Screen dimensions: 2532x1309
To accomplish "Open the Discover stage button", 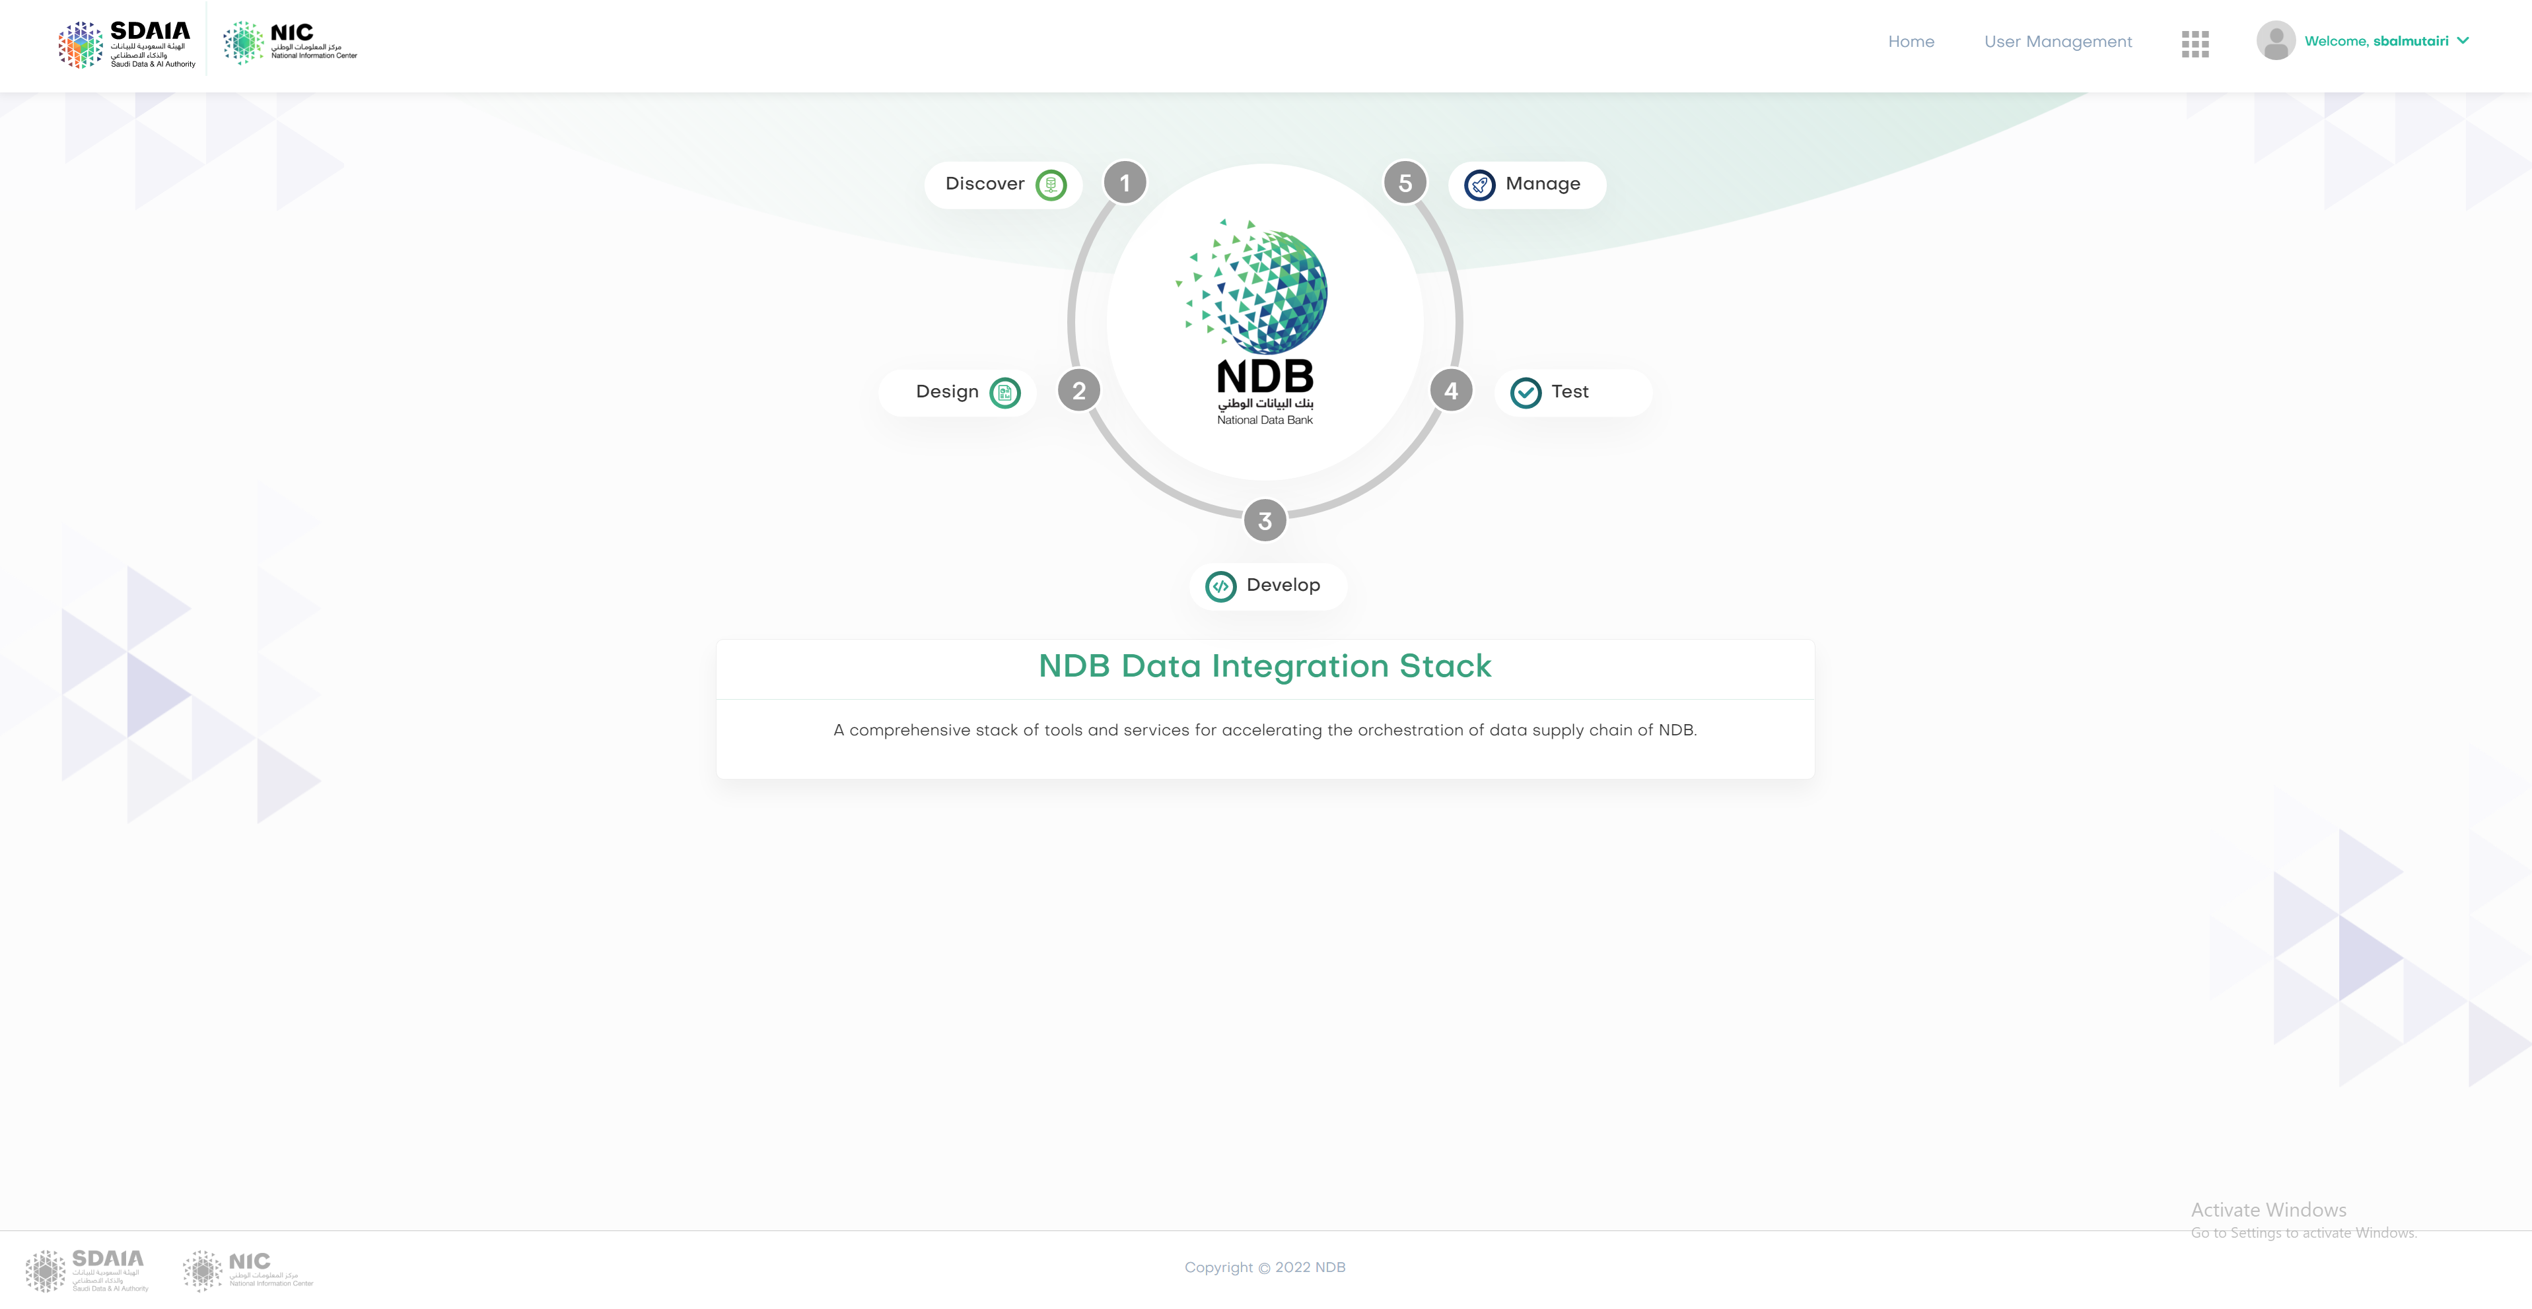I will pos(1004,185).
